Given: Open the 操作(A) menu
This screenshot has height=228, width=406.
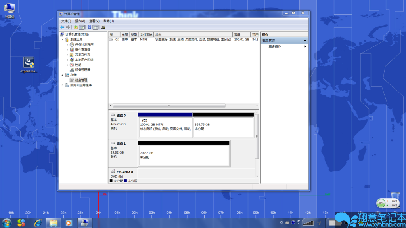Looking at the screenshot, I should click(x=80, y=21).
